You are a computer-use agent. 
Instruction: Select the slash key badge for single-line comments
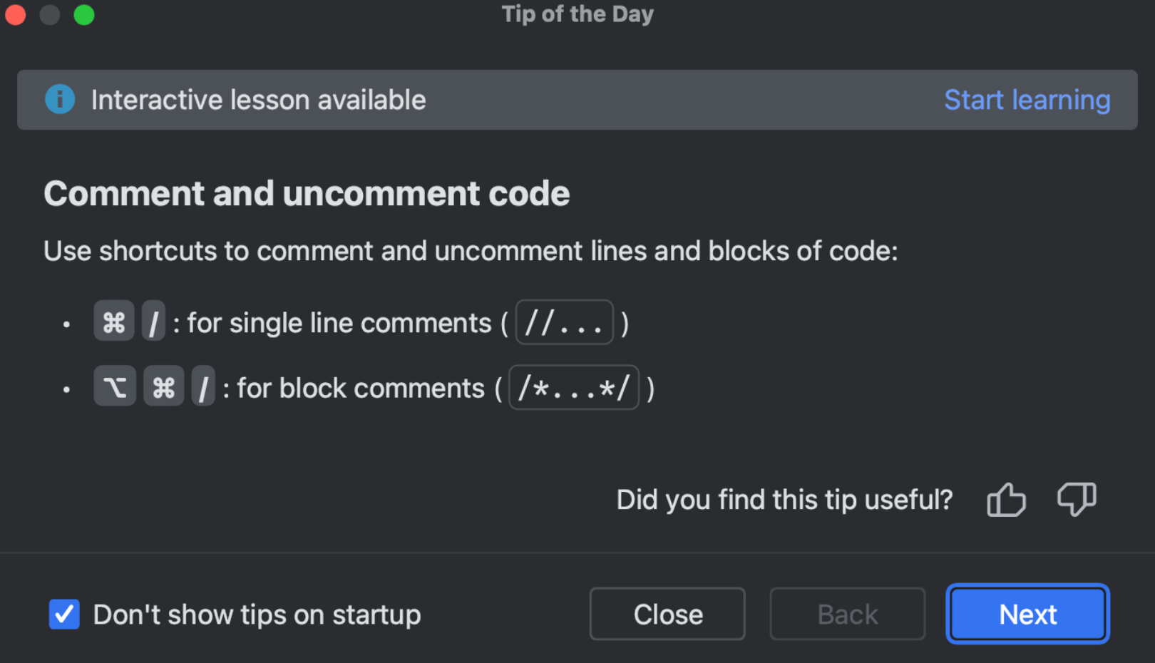pyautogui.click(x=153, y=322)
